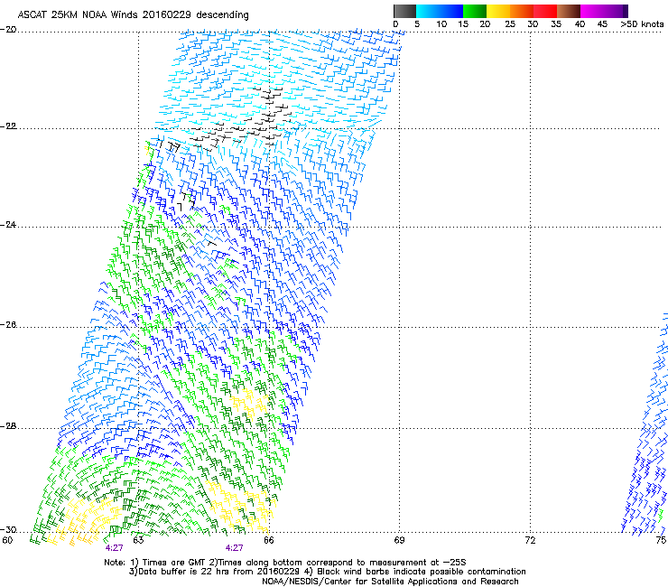Click the '-22' latitude axis label
The height and width of the screenshot is (587, 668).
point(8,126)
